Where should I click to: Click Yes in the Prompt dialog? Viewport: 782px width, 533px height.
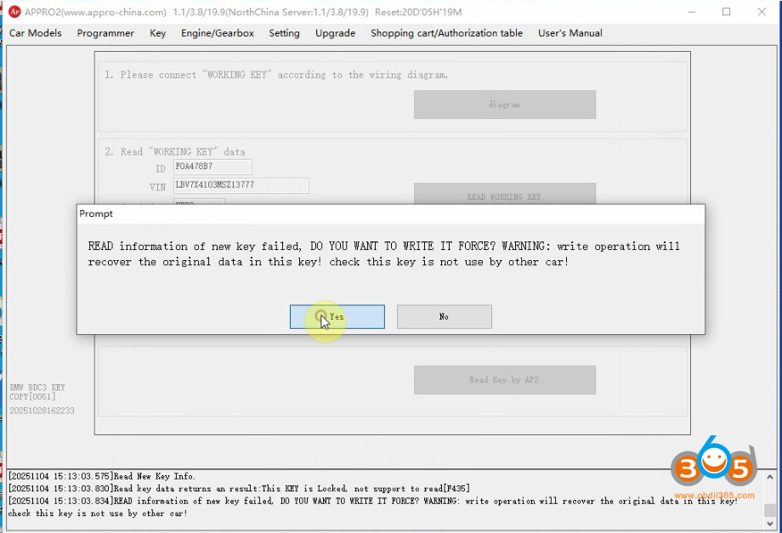point(337,317)
